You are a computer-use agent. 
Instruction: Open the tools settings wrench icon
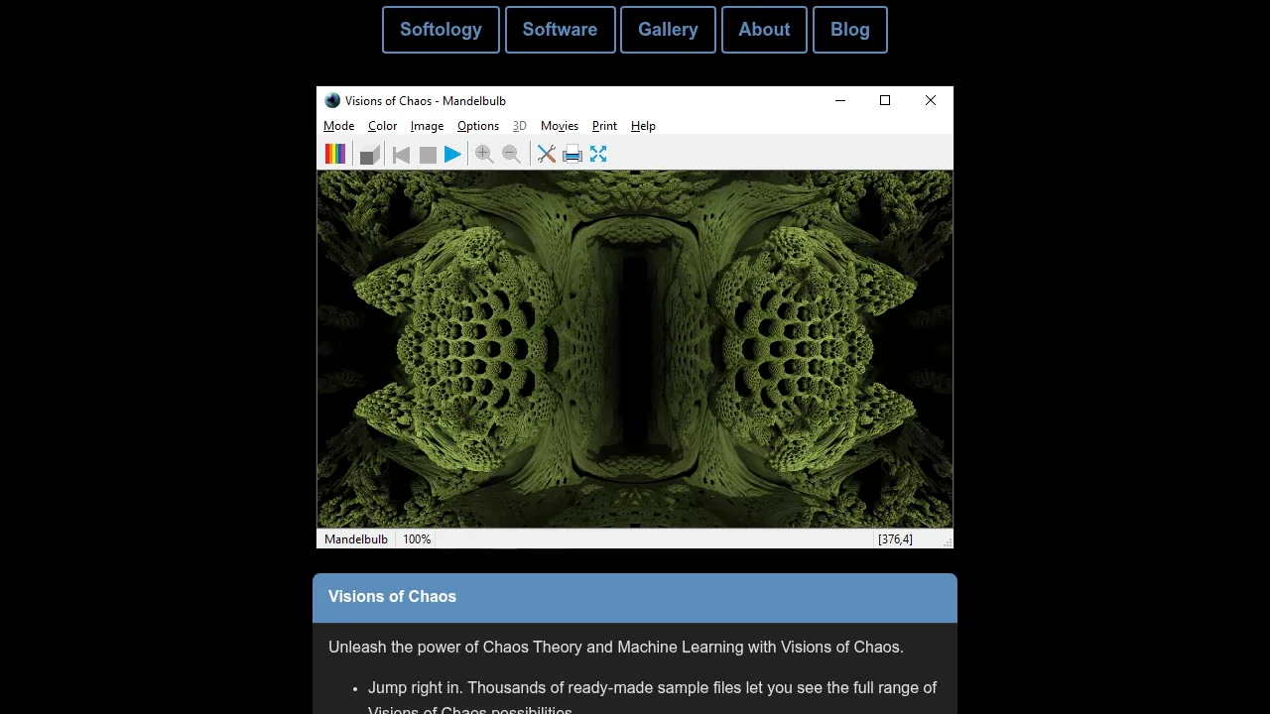pos(546,154)
